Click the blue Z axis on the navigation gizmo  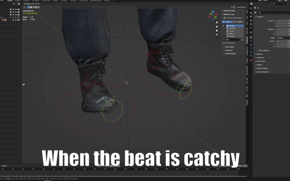(213, 12)
